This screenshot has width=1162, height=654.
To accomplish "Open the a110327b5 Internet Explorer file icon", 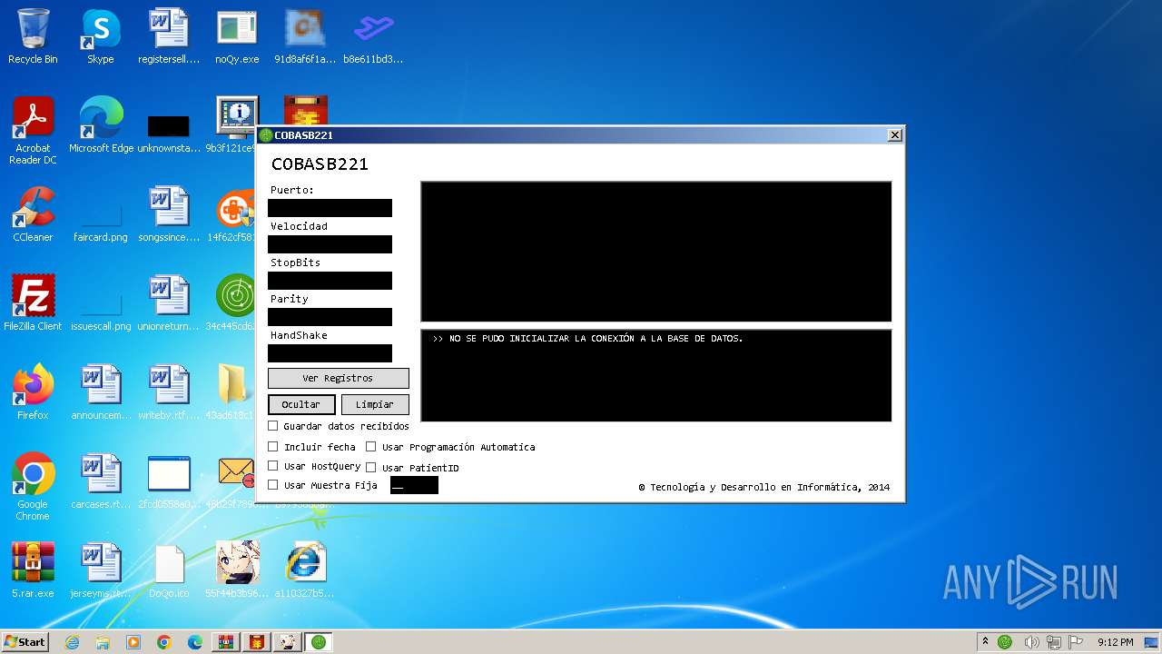I will (x=305, y=570).
